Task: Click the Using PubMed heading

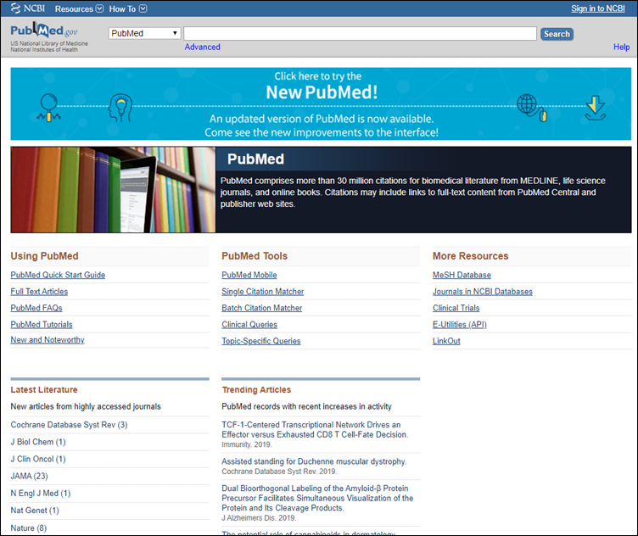Action: pyautogui.click(x=44, y=256)
